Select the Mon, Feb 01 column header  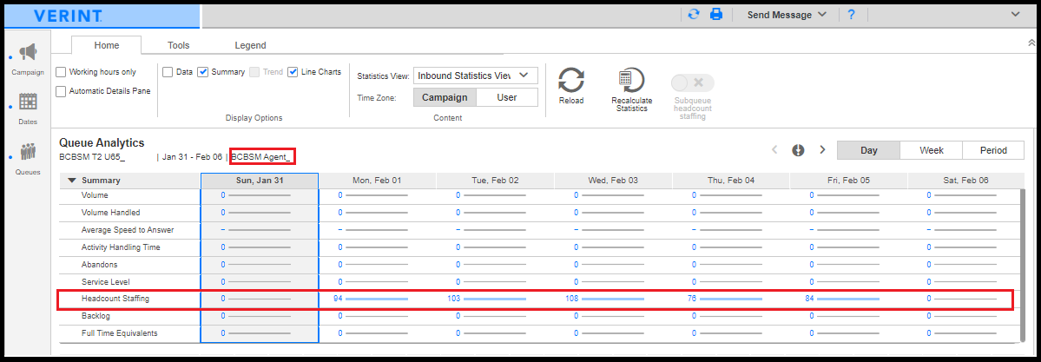tap(377, 181)
